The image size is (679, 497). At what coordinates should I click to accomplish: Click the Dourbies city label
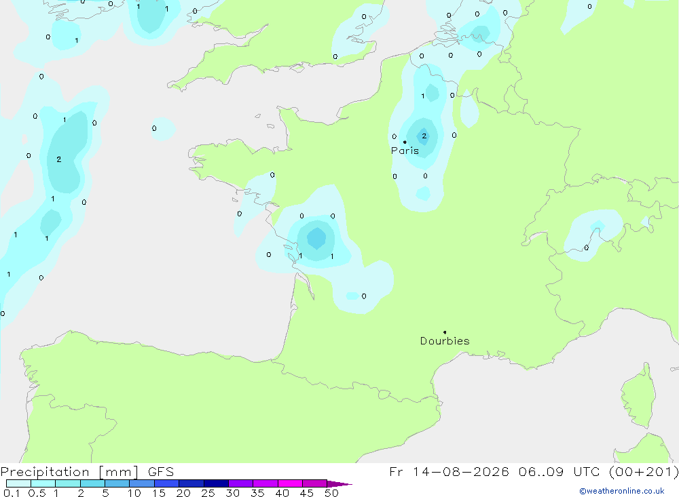(445, 341)
